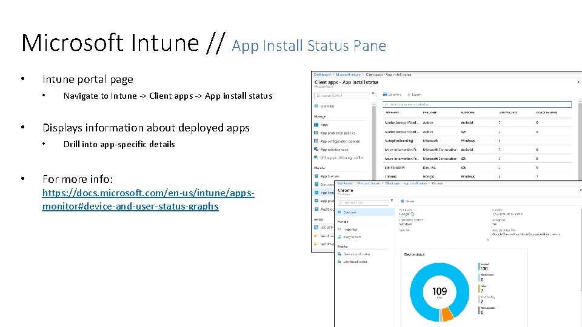
Task: Select Adobe Acrobat Reader row for iOS
Action: coord(477,131)
